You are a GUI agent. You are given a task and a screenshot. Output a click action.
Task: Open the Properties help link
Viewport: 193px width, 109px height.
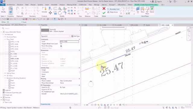(46, 104)
